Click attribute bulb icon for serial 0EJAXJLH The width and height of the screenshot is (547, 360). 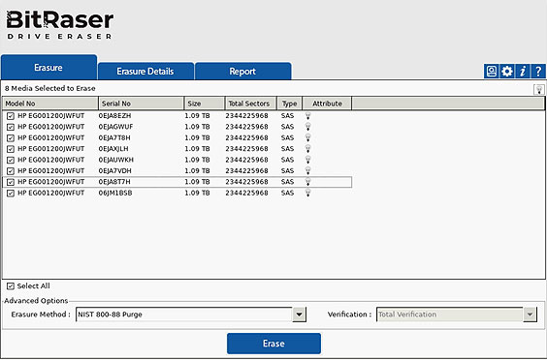[307, 149]
